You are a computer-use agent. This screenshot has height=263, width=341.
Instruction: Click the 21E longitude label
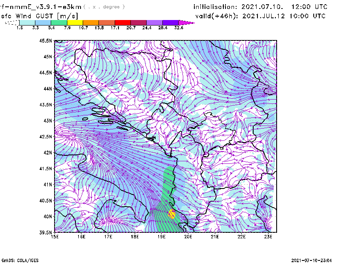(215, 237)
